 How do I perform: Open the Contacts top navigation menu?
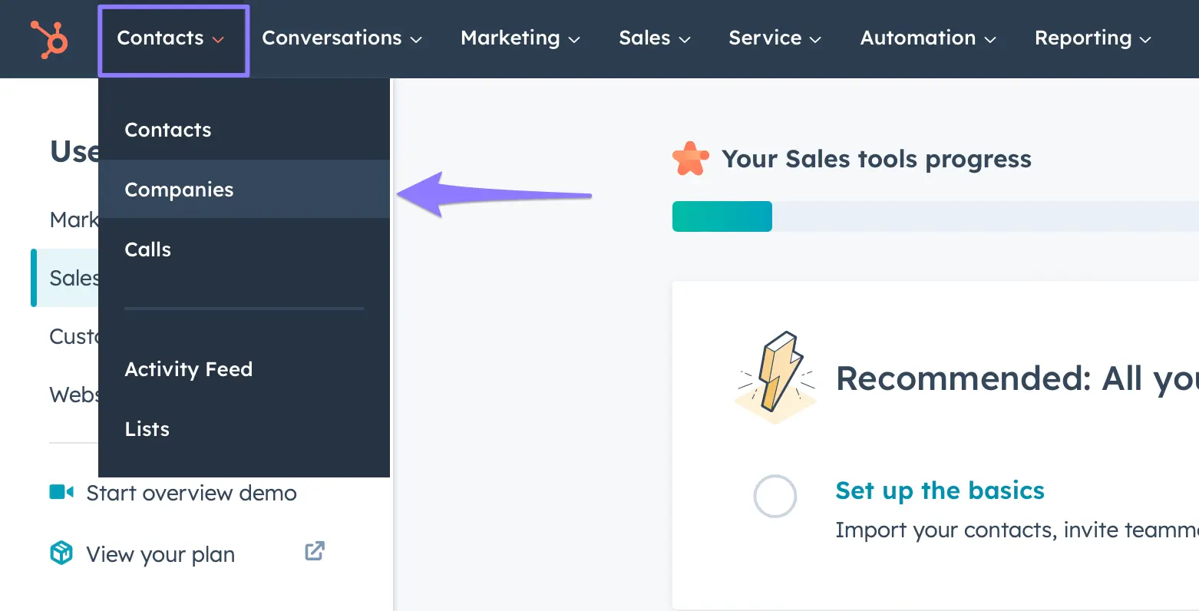tap(170, 38)
